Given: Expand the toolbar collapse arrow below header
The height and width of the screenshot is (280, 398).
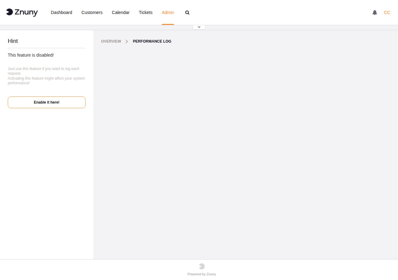Looking at the screenshot, I should [x=199, y=27].
